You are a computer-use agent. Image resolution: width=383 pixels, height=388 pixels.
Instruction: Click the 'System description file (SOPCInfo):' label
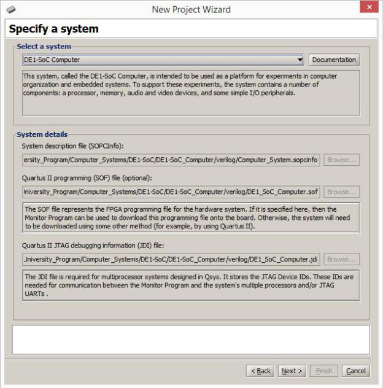73,146
